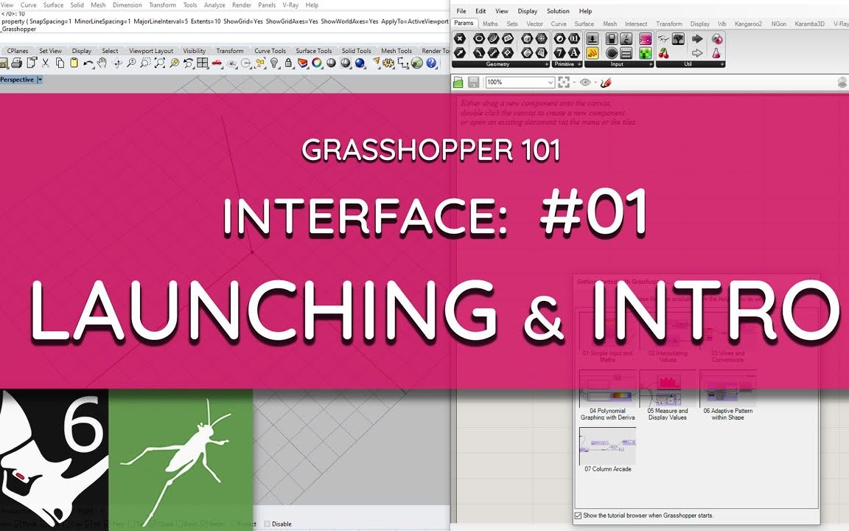The width and height of the screenshot is (849, 531).
Task: Switch to the Kangaroo2 tab in Grasshopper
Action: pyautogui.click(x=747, y=23)
